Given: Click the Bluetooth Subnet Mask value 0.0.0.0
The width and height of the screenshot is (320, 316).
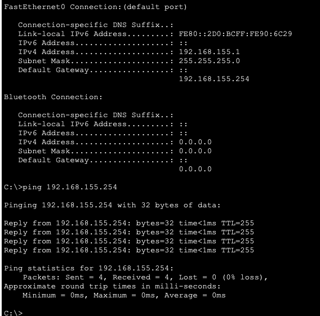Looking at the screenshot, I should [x=195, y=151].
